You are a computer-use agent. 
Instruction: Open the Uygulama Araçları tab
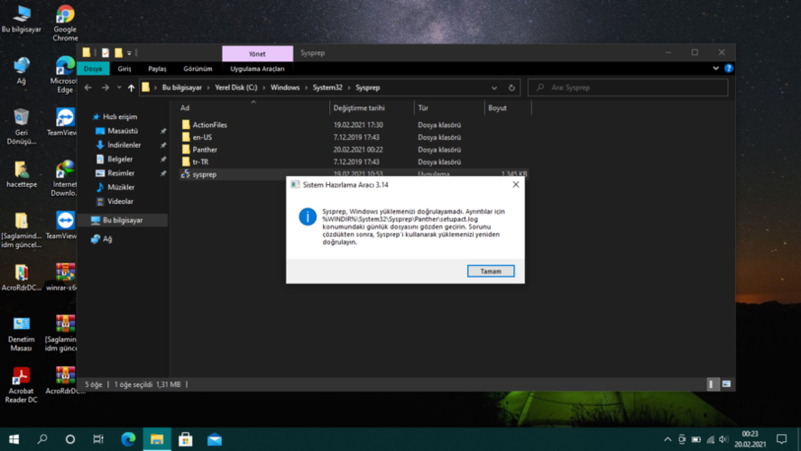coord(257,69)
